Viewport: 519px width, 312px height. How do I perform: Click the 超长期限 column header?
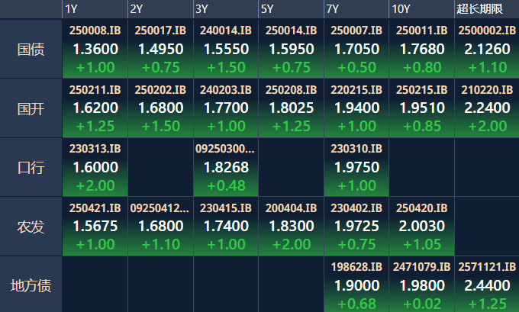(x=479, y=9)
